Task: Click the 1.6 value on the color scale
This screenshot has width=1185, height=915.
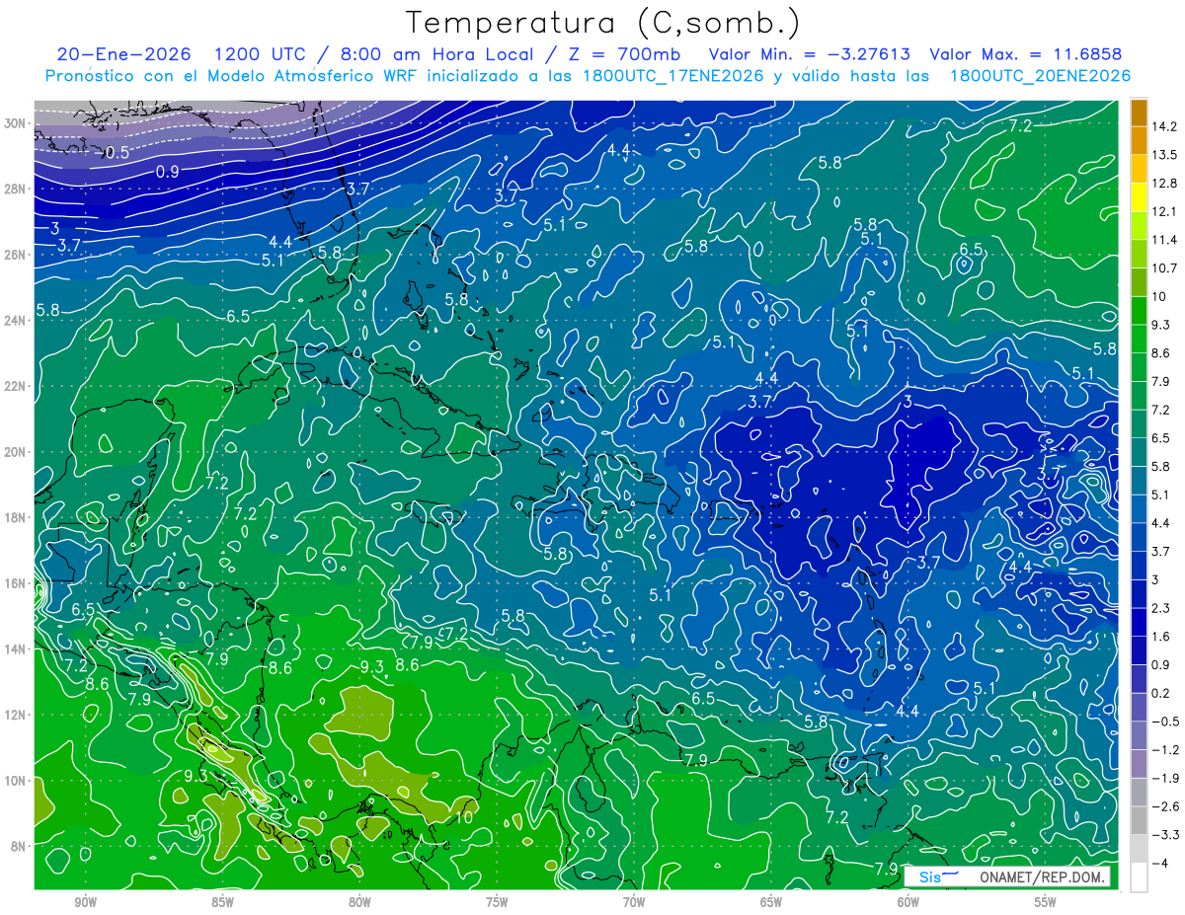Action: pos(1161,637)
